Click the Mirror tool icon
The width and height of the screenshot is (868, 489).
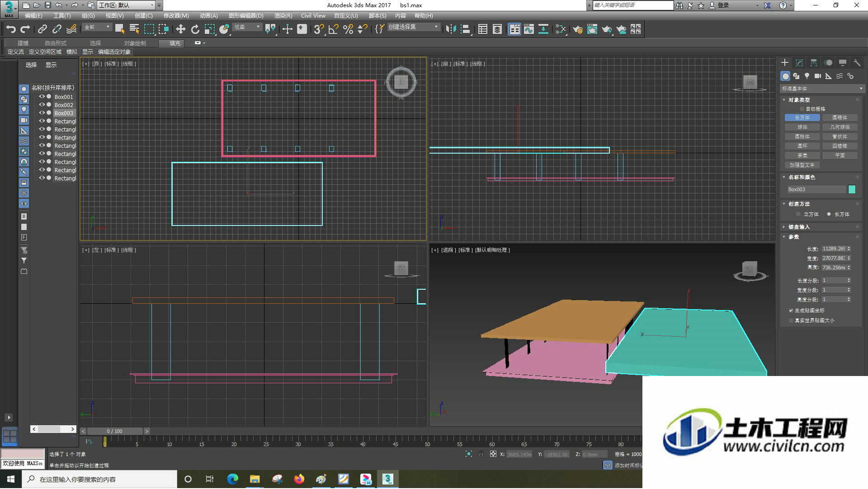451,29
